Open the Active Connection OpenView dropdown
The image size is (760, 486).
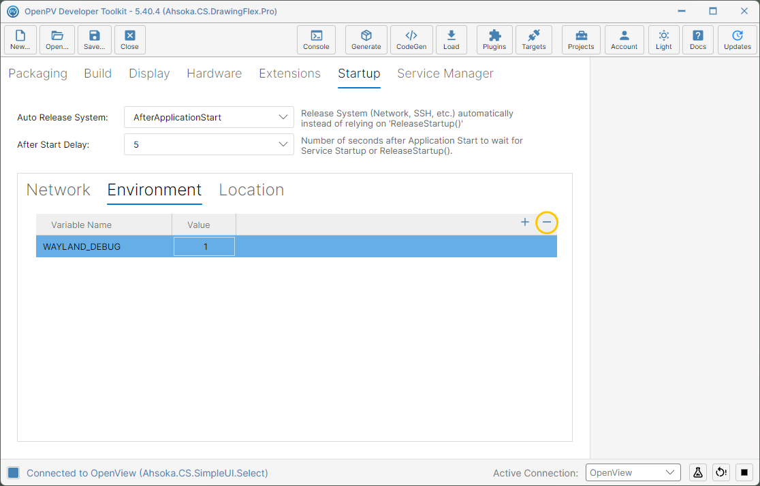coord(633,472)
